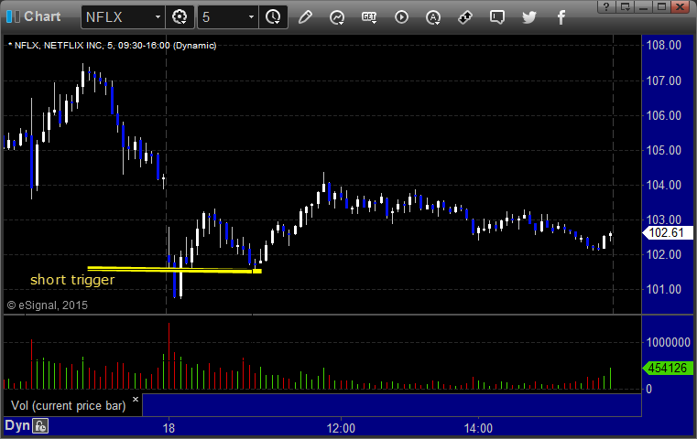697x439 pixels.
Task: Close the Vol study pane
Action: (136, 399)
